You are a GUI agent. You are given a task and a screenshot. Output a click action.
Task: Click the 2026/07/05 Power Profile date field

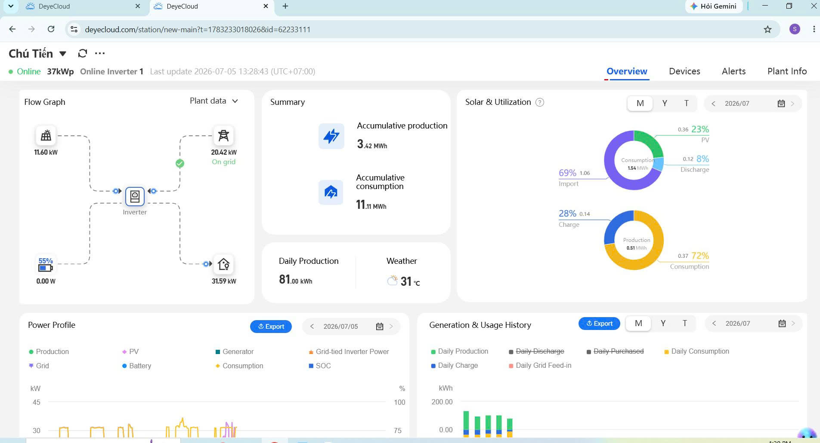[340, 327]
